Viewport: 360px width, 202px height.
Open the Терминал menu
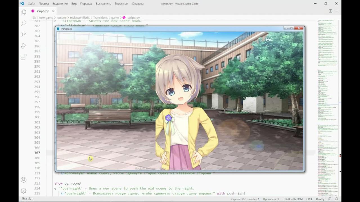[121, 4]
